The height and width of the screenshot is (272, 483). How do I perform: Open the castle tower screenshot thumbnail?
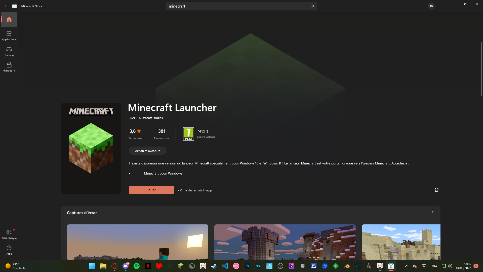[285, 242]
